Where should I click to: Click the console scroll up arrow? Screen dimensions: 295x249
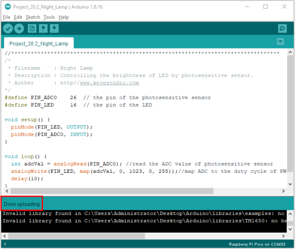coord(290,214)
